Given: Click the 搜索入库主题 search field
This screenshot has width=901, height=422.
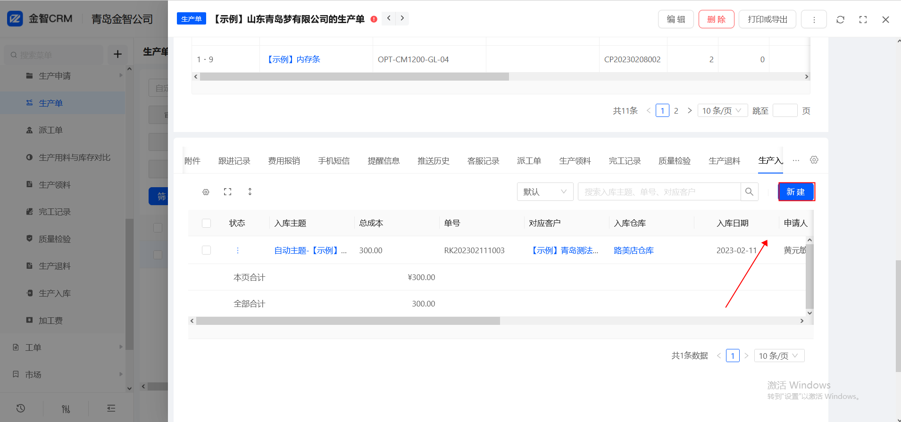Looking at the screenshot, I should [x=659, y=192].
